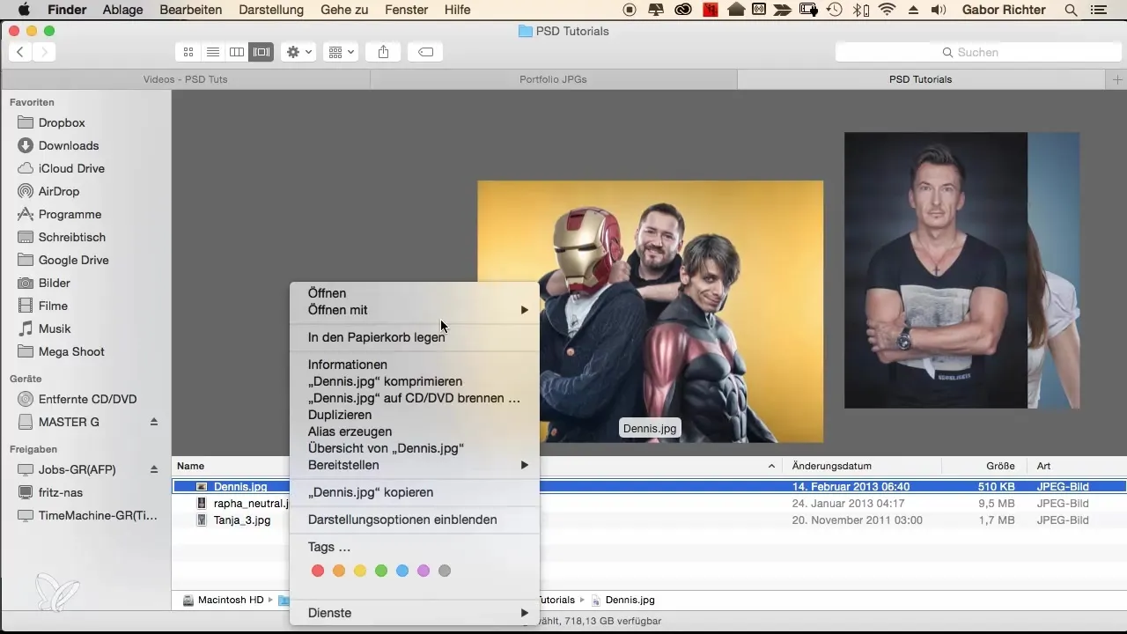Switch to column view in toolbar
This screenshot has height=634, width=1127.
(236, 52)
